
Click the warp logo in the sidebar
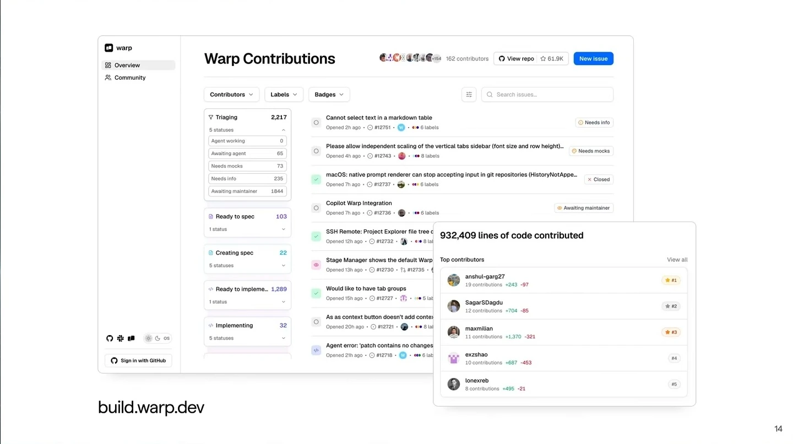tap(109, 48)
